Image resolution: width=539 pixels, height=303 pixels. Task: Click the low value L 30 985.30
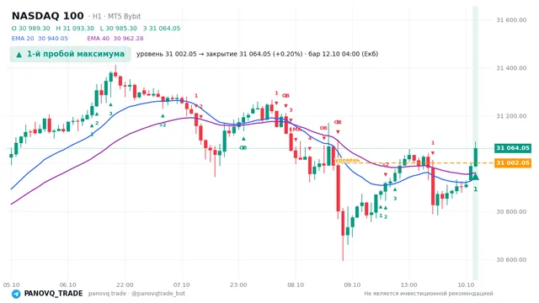coord(119,29)
